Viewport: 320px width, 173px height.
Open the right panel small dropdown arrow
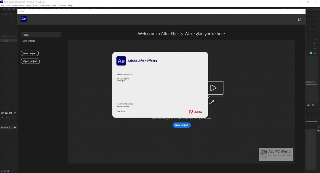click(314, 44)
